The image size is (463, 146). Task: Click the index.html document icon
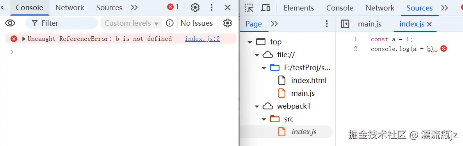coord(282,80)
